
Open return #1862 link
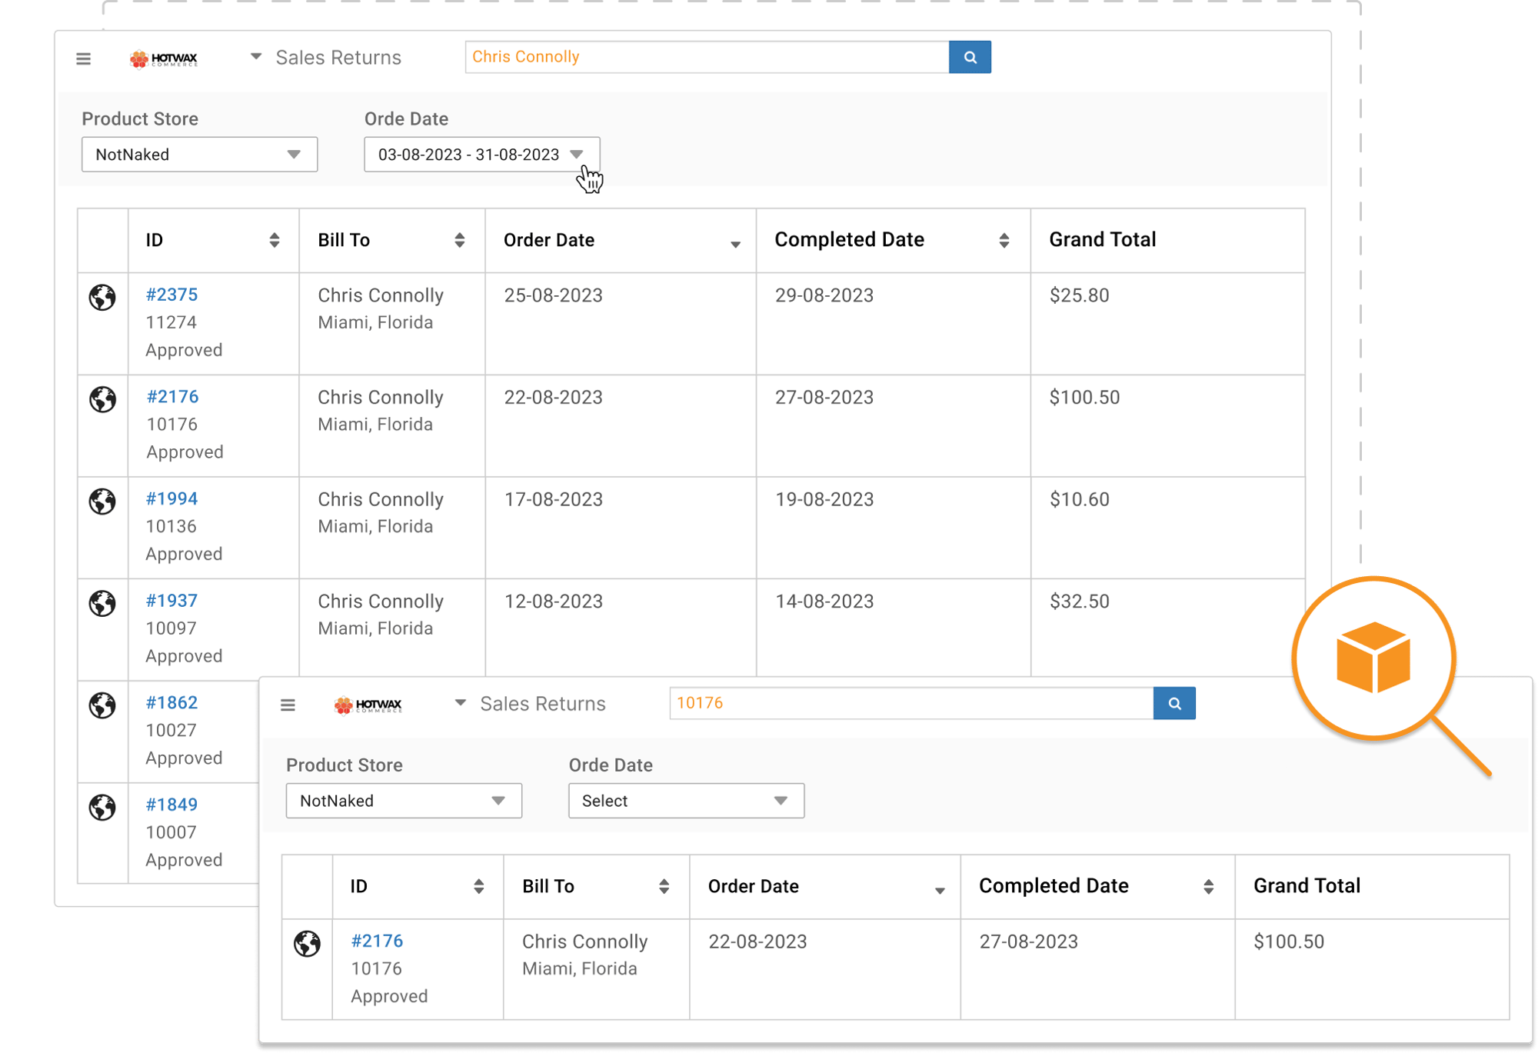pyautogui.click(x=171, y=702)
